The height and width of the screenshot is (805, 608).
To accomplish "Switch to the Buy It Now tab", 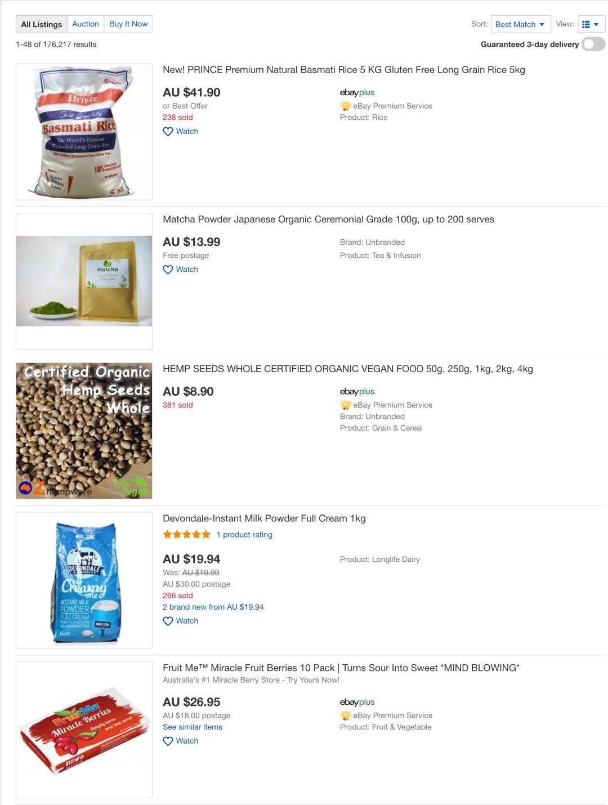I will [x=128, y=24].
